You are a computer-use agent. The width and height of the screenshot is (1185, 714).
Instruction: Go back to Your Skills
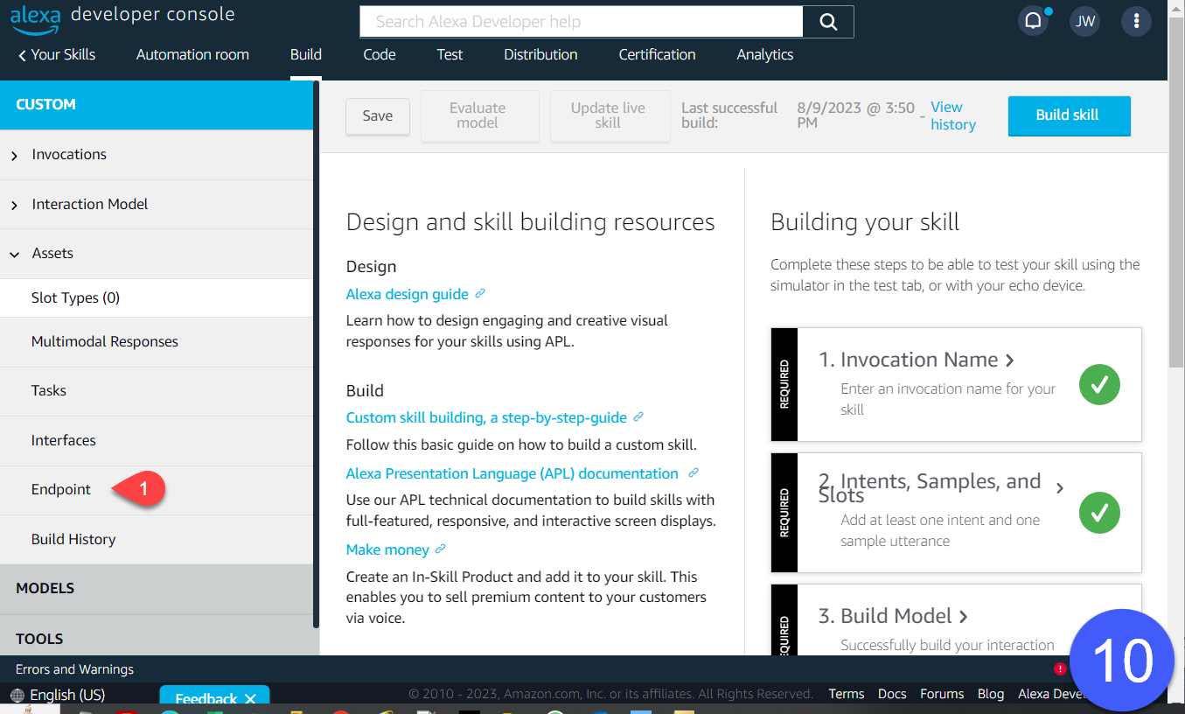[56, 54]
